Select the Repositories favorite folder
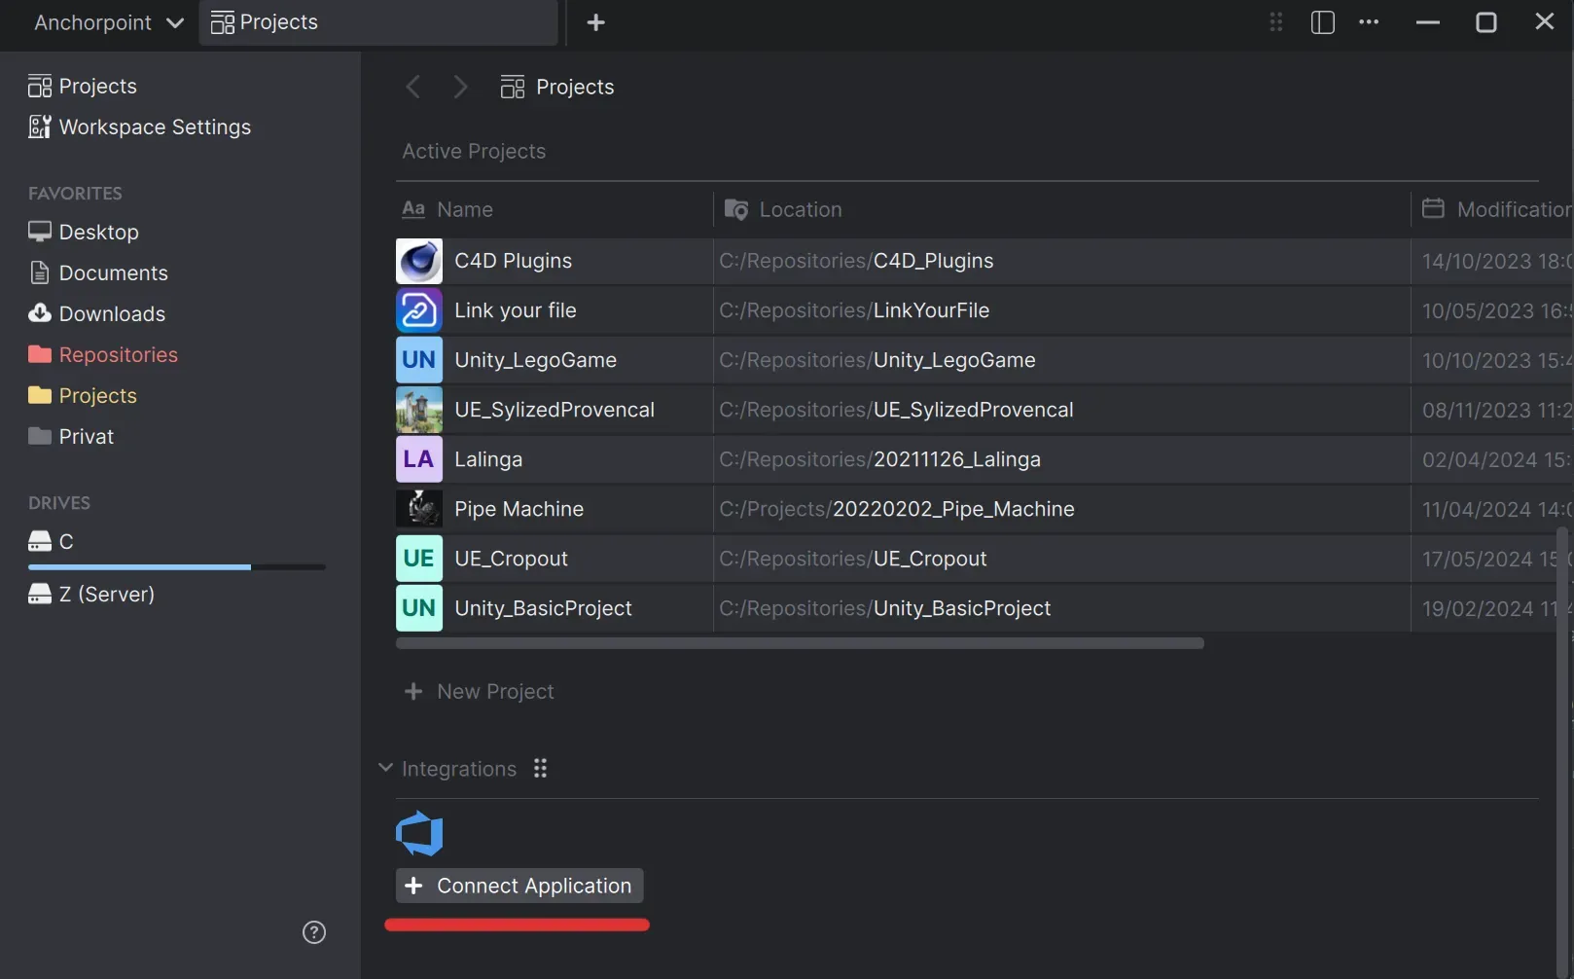Image resolution: width=1574 pixels, height=979 pixels. (118, 354)
